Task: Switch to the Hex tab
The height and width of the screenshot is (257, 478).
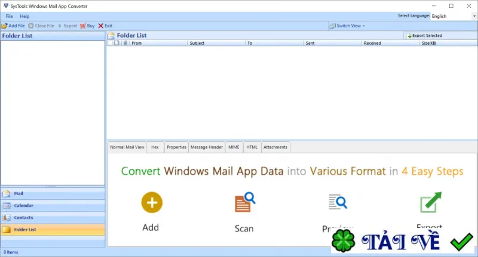Action: tap(155, 147)
